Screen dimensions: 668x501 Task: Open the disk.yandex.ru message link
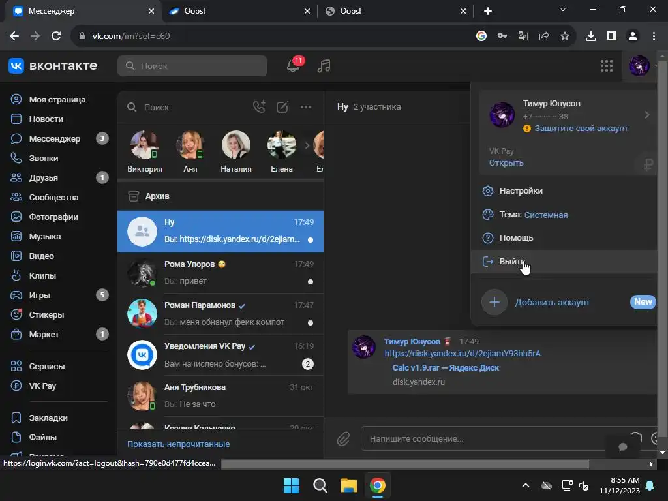pyautogui.click(x=463, y=353)
